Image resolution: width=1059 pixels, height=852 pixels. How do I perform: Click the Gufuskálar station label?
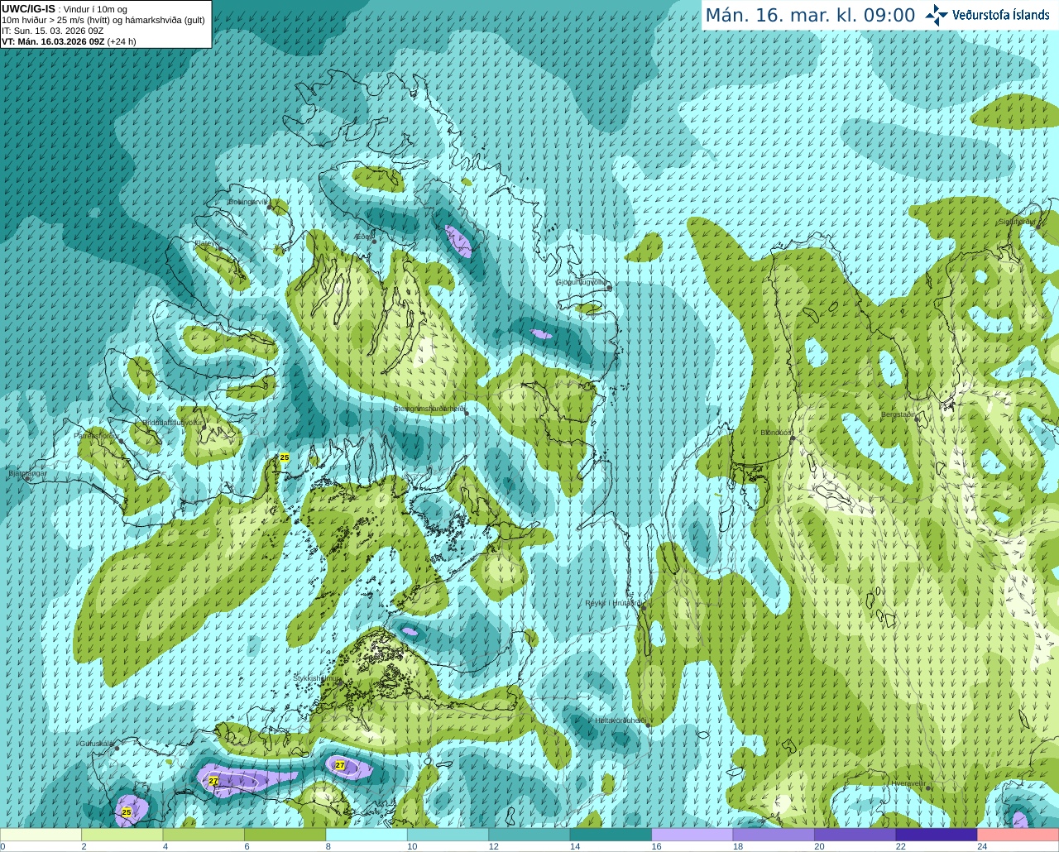pyautogui.click(x=96, y=743)
